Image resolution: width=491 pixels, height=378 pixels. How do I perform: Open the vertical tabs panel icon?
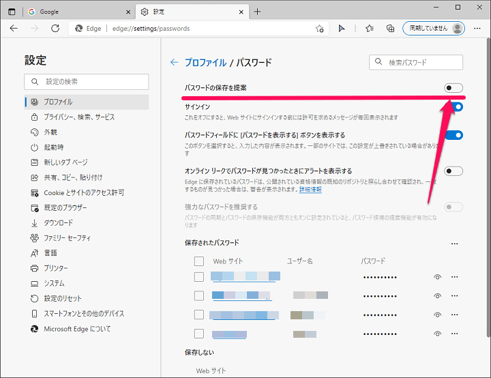coord(12,12)
